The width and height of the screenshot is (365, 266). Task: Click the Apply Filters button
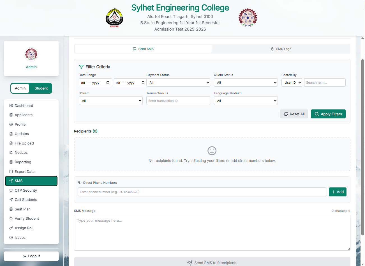point(328,114)
